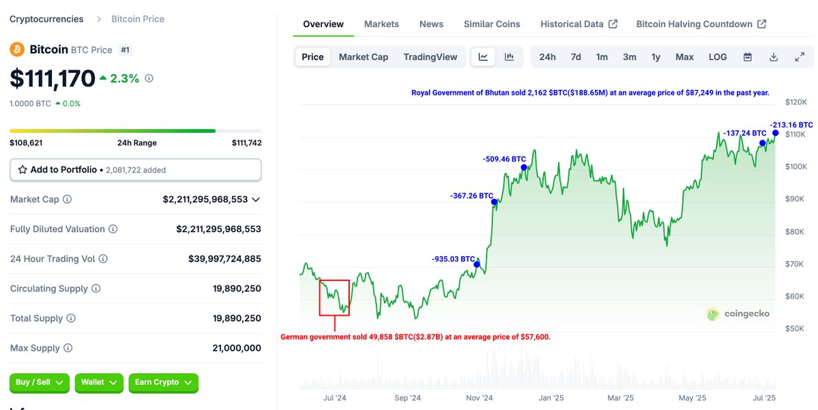Open the Earn Crypto dropdown
Screen dimensions: 818x410
point(163,382)
